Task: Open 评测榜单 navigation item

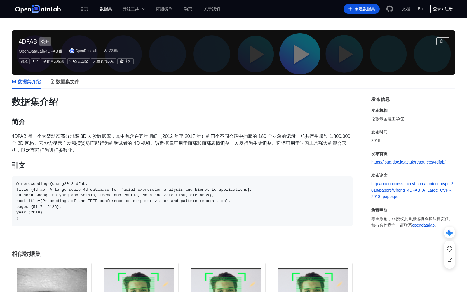Action: click(x=164, y=9)
